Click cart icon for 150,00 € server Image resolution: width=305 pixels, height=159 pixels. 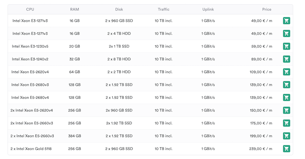point(286,110)
